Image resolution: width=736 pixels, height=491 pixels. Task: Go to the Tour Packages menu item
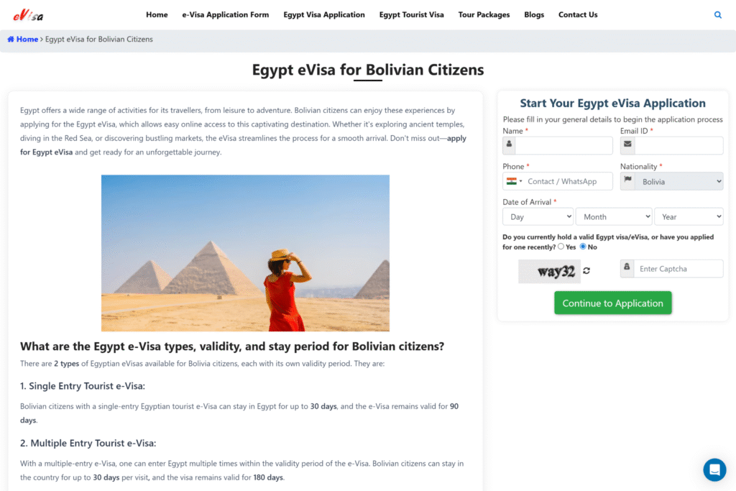coord(484,14)
